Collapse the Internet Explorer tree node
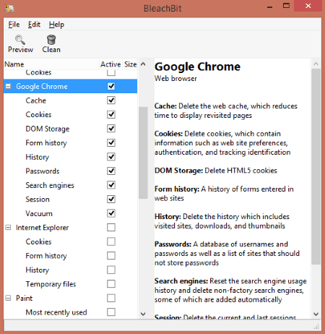This screenshot has width=325, height=334. [8, 227]
